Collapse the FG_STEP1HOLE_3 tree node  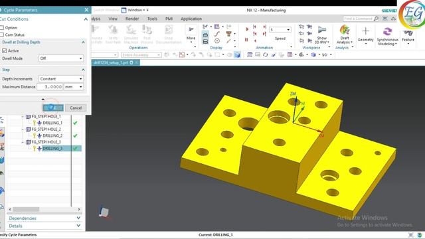[x=23, y=142]
